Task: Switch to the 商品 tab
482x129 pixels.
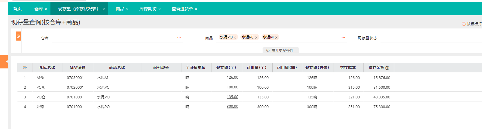Action: (120, 9)
